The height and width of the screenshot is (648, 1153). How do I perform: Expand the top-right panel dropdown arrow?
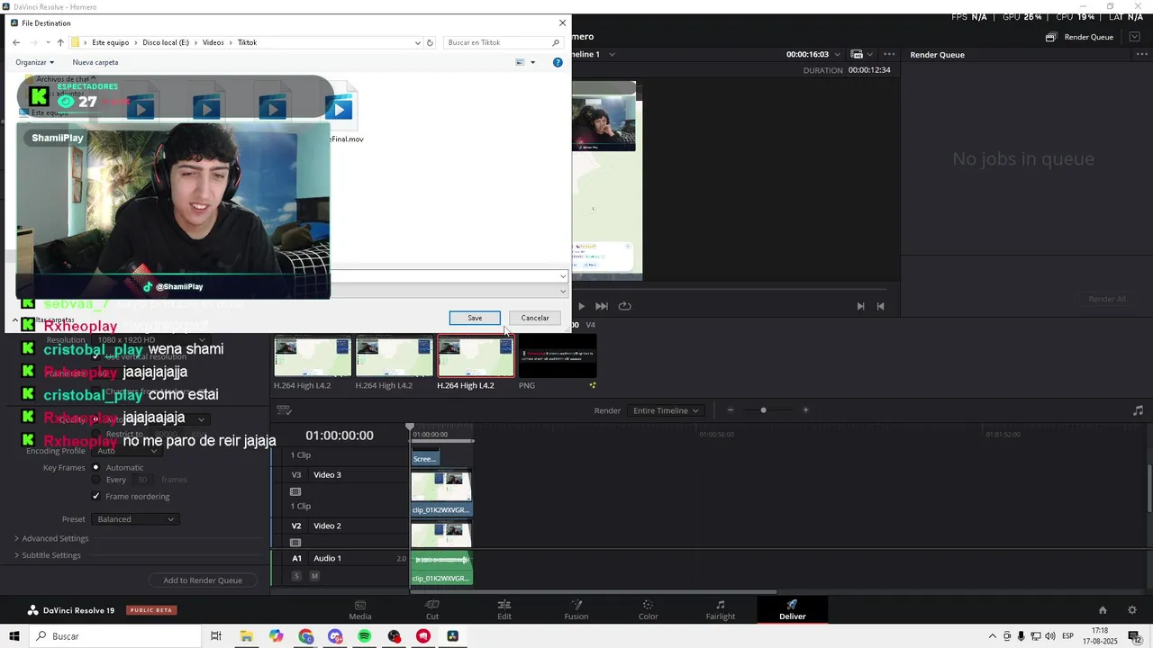tap(1135, 37)
